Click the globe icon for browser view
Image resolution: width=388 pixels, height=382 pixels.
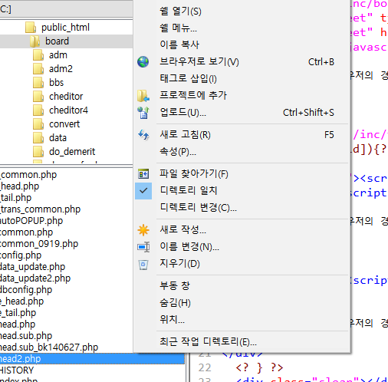coord(143,62)
